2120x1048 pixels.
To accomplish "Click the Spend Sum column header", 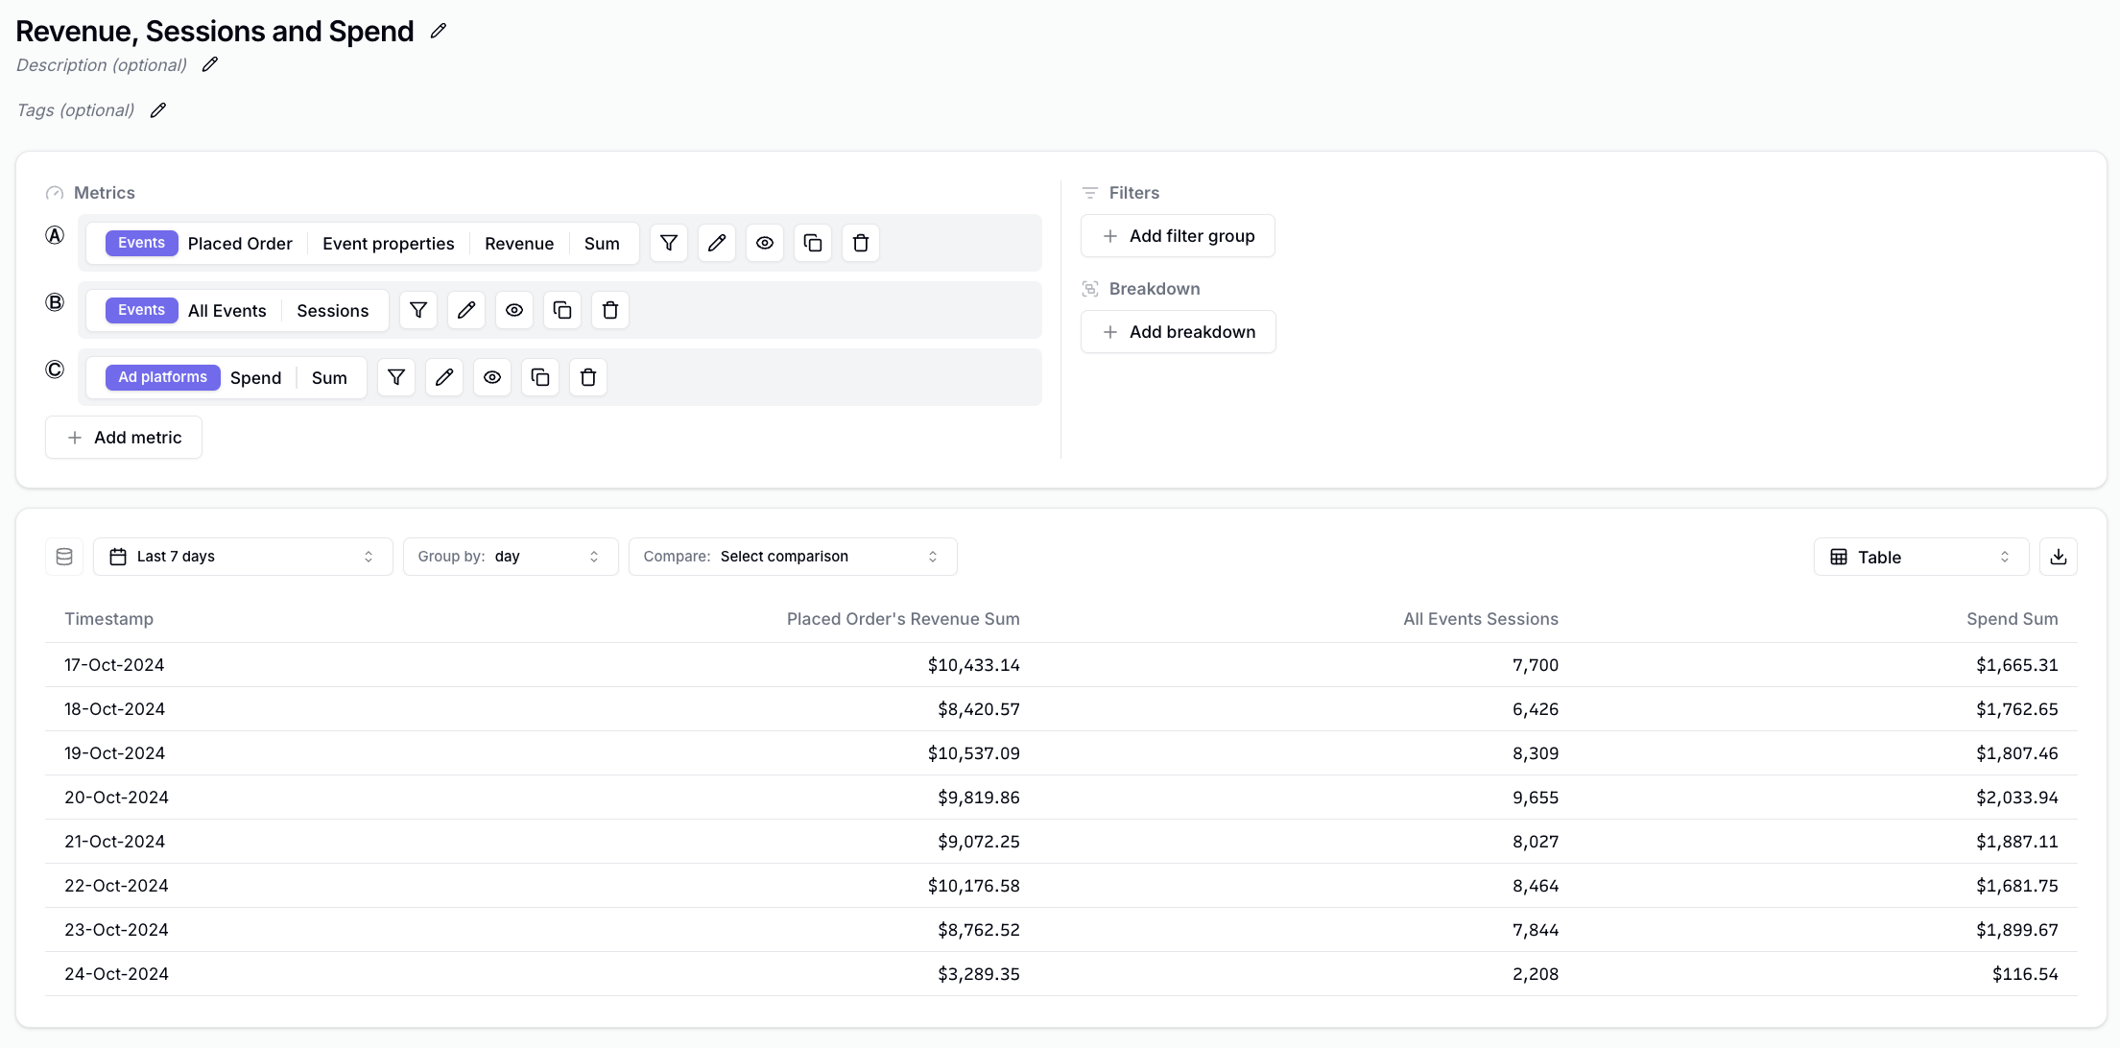I will pyautogui.click(x=2013, y=619).
